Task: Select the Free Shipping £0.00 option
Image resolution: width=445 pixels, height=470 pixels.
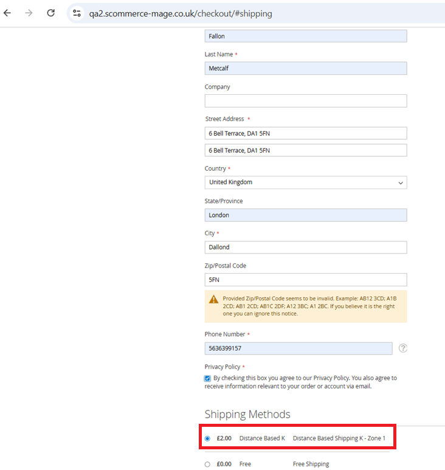Action: click(x=208, y=464)
